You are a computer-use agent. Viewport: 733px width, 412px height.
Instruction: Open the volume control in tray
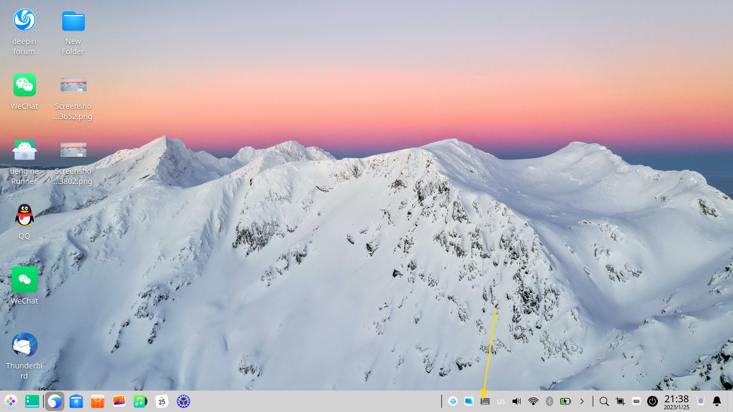point(517,401)
